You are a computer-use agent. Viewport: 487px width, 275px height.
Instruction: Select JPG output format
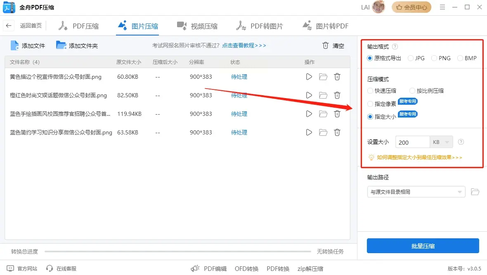(416, 58)
